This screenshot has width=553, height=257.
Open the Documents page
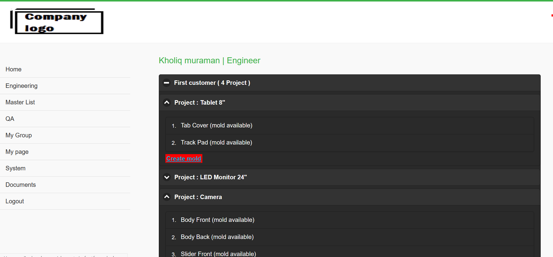click(21, 185)
